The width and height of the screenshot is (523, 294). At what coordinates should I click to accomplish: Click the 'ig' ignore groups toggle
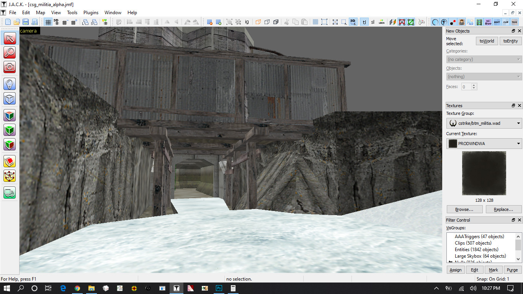tap(247, 22)
